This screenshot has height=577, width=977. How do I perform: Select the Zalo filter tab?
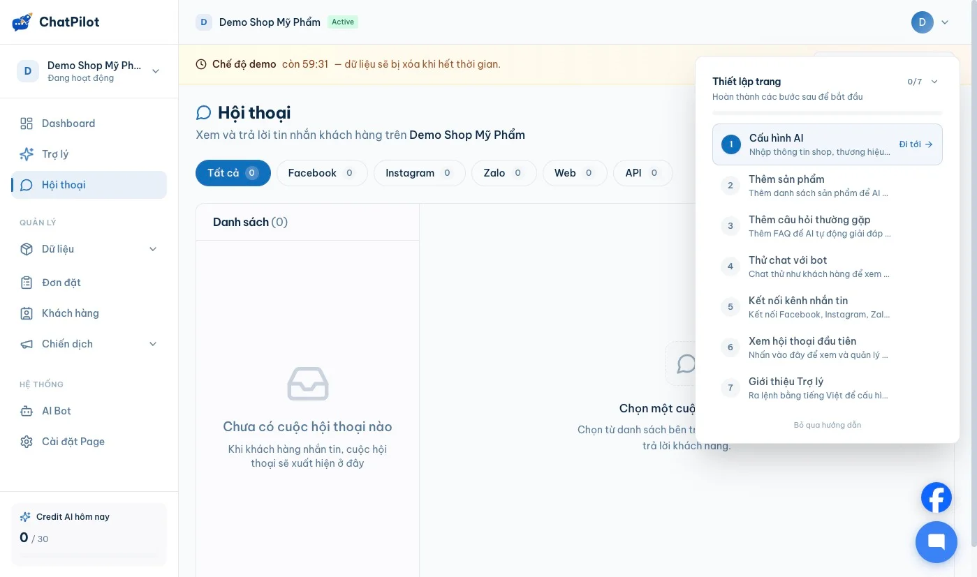coord(504,173)
